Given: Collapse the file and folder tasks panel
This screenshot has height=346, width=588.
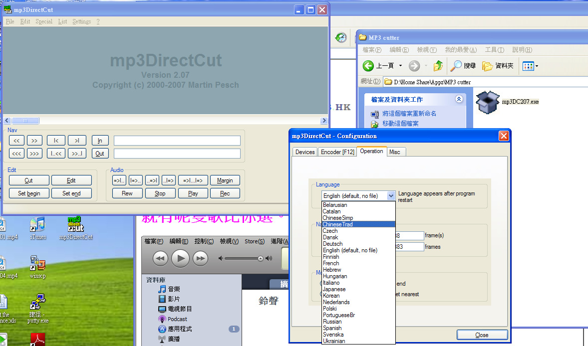Looking at the screenshot, I should click(459, 100).
